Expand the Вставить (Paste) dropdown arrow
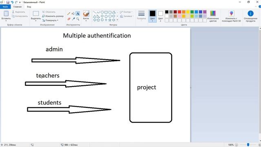 tap(6, 21)
